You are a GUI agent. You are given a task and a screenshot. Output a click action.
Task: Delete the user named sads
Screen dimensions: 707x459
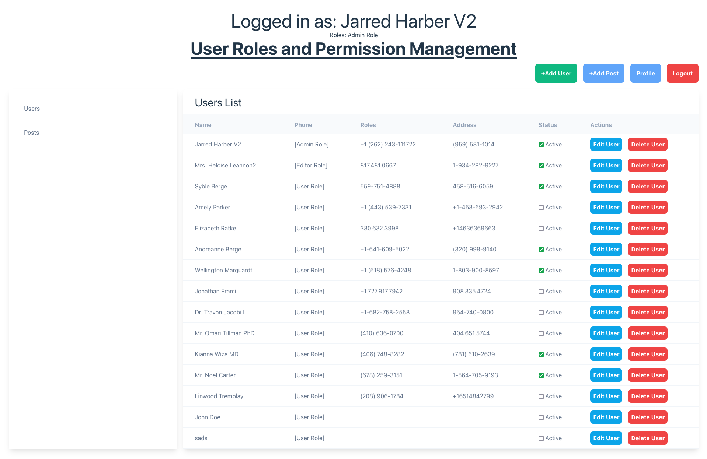tap(647, 438)
